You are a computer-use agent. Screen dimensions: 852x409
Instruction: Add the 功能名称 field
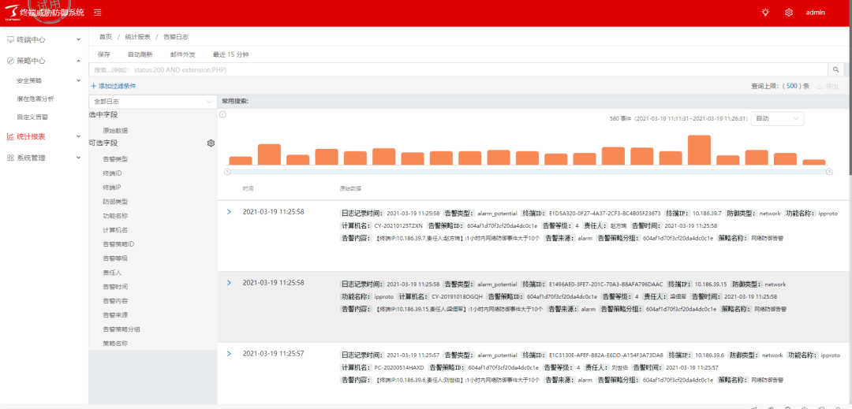(115, 216)
